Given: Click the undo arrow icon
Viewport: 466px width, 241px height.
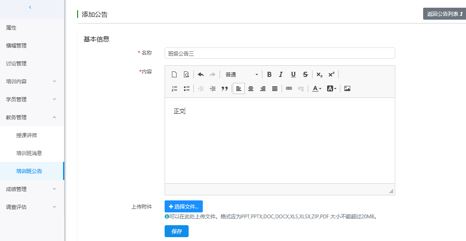Looking at the screenshot, I should coord(200,74).
